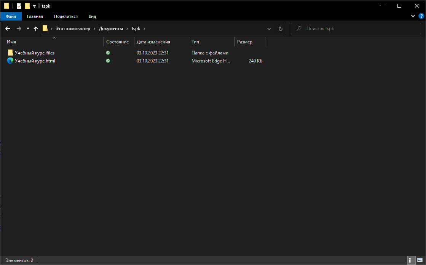Open the quick access toolbar customize dropdown
The height and width of the screenshot is (265, 426).
[x=34, y=6]
